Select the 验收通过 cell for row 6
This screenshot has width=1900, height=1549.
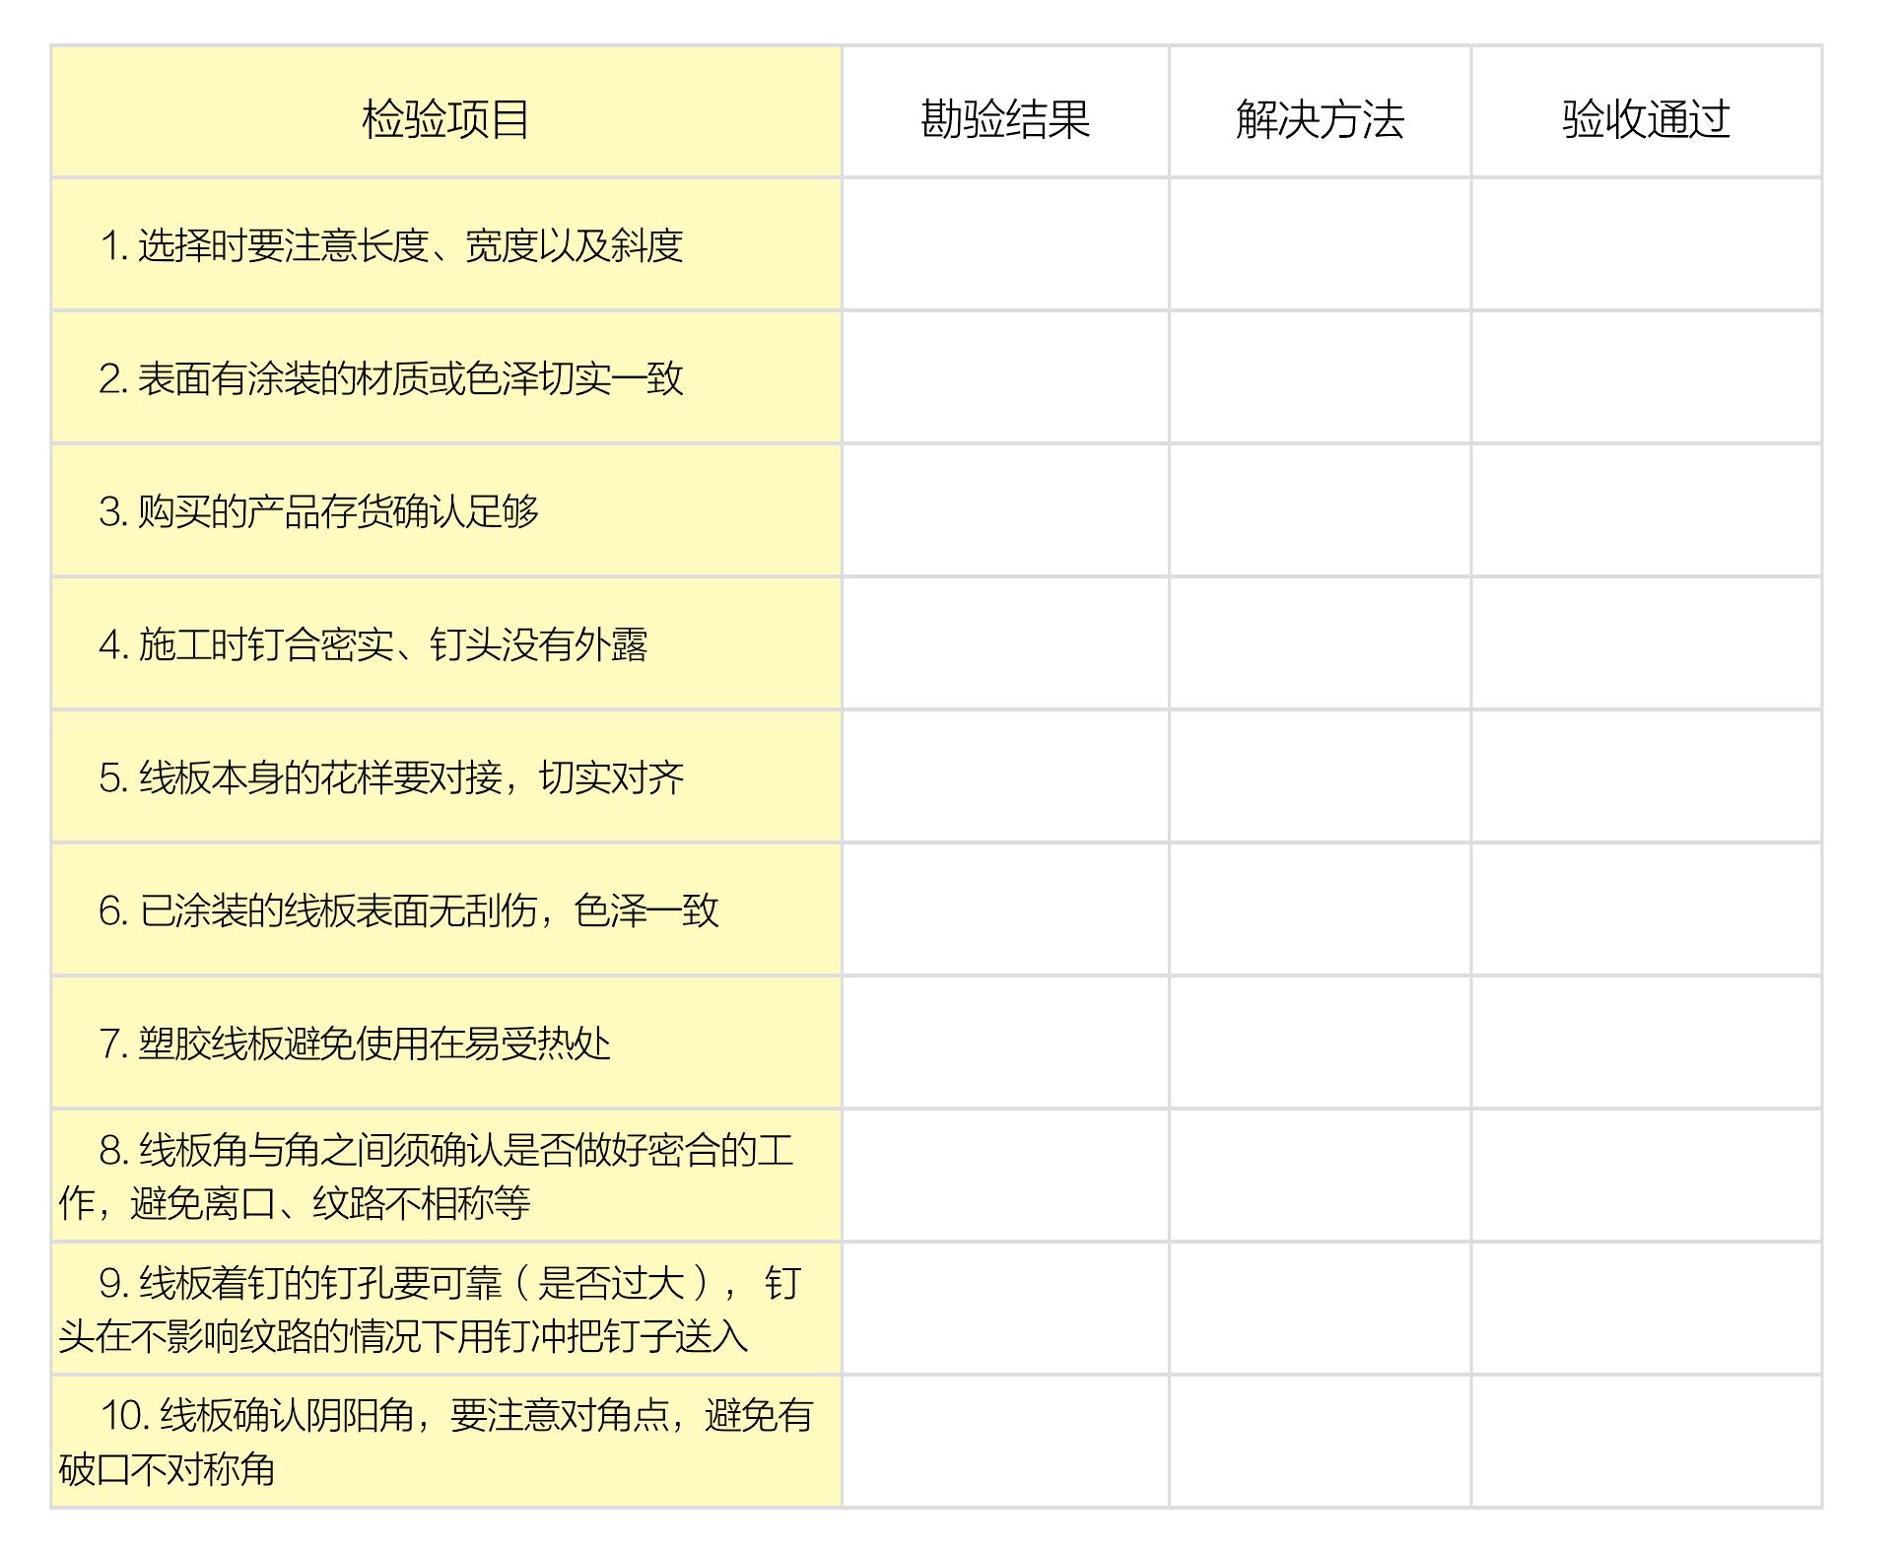point(1646,909)
